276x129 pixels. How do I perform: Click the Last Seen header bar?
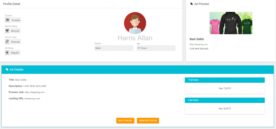click(225, 100)
